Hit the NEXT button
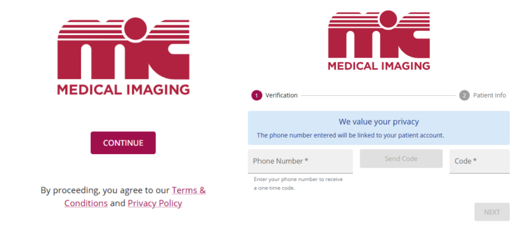Screen dimensions: 518x227 tap(492, 212)
